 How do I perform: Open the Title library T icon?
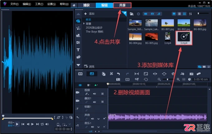[78, 50]
